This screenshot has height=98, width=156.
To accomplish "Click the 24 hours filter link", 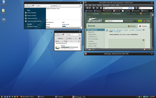I will [119, 30].
